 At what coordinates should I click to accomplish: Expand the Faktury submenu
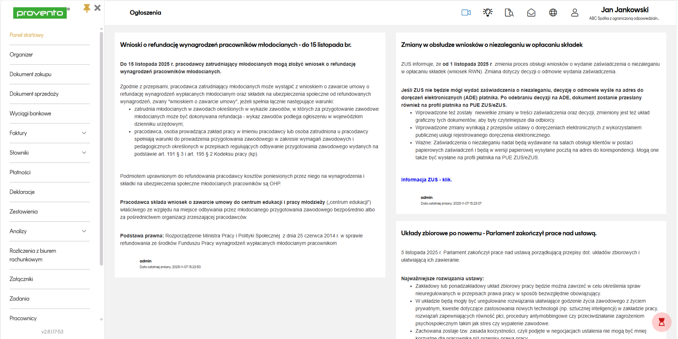84,133
